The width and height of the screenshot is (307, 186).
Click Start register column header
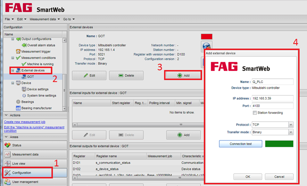[122, 103]
